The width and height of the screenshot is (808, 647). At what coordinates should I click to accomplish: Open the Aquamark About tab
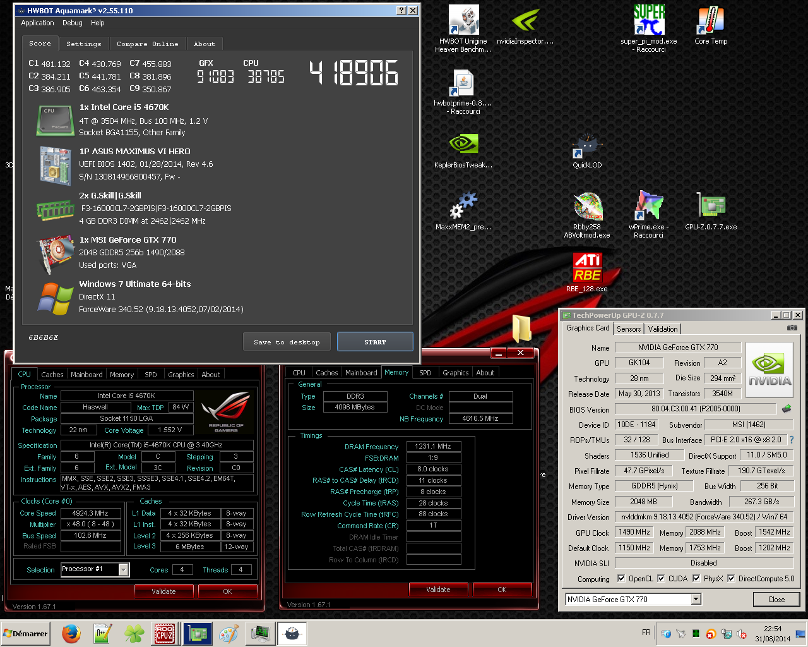click(x=205, y=44)
